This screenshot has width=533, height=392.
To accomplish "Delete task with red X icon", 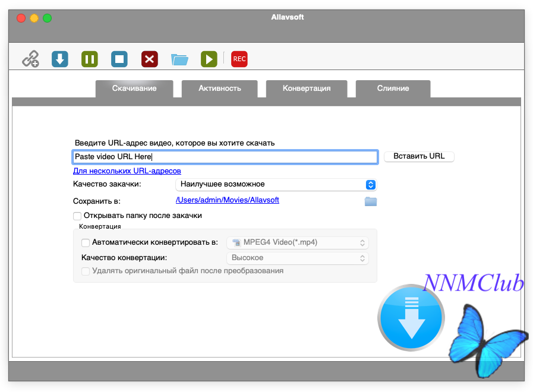I will pyautogui.click(x=150, y=59).
